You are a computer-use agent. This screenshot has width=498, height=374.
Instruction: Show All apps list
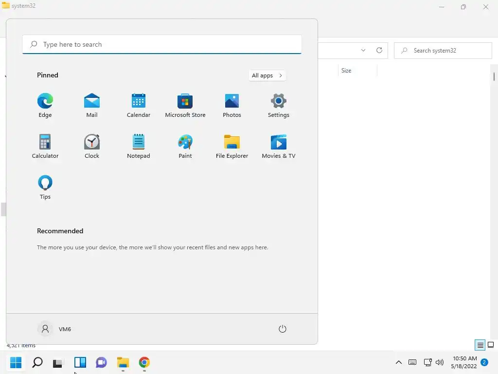coord(267,75)
